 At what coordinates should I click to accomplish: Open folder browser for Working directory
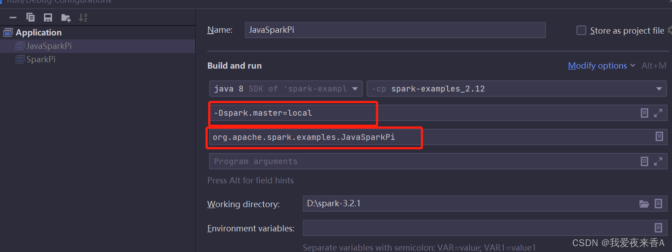point(644,204)
